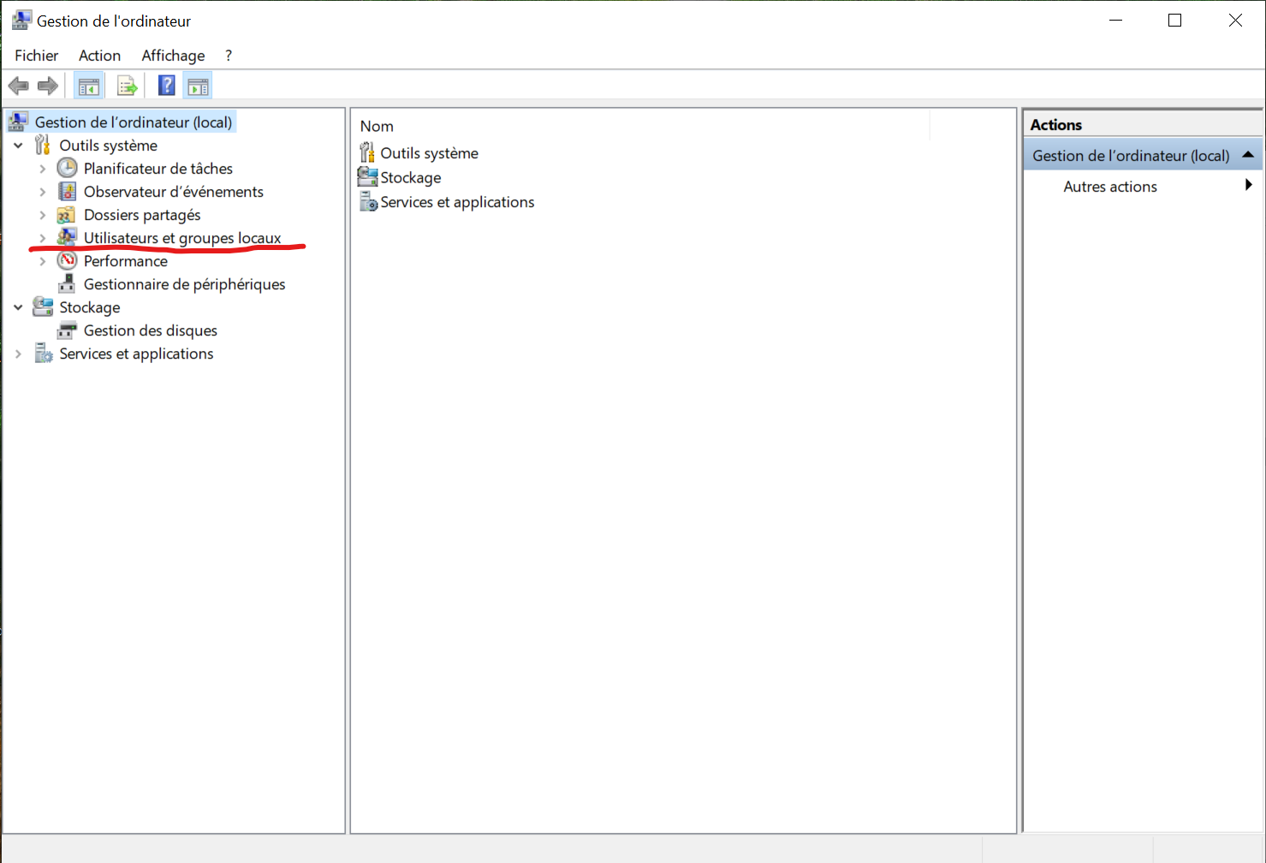The width and height of the screenshot is (1266, 863).
Task: Select Planificateur de tâches in the tree
Action: (x=158, y=169)
